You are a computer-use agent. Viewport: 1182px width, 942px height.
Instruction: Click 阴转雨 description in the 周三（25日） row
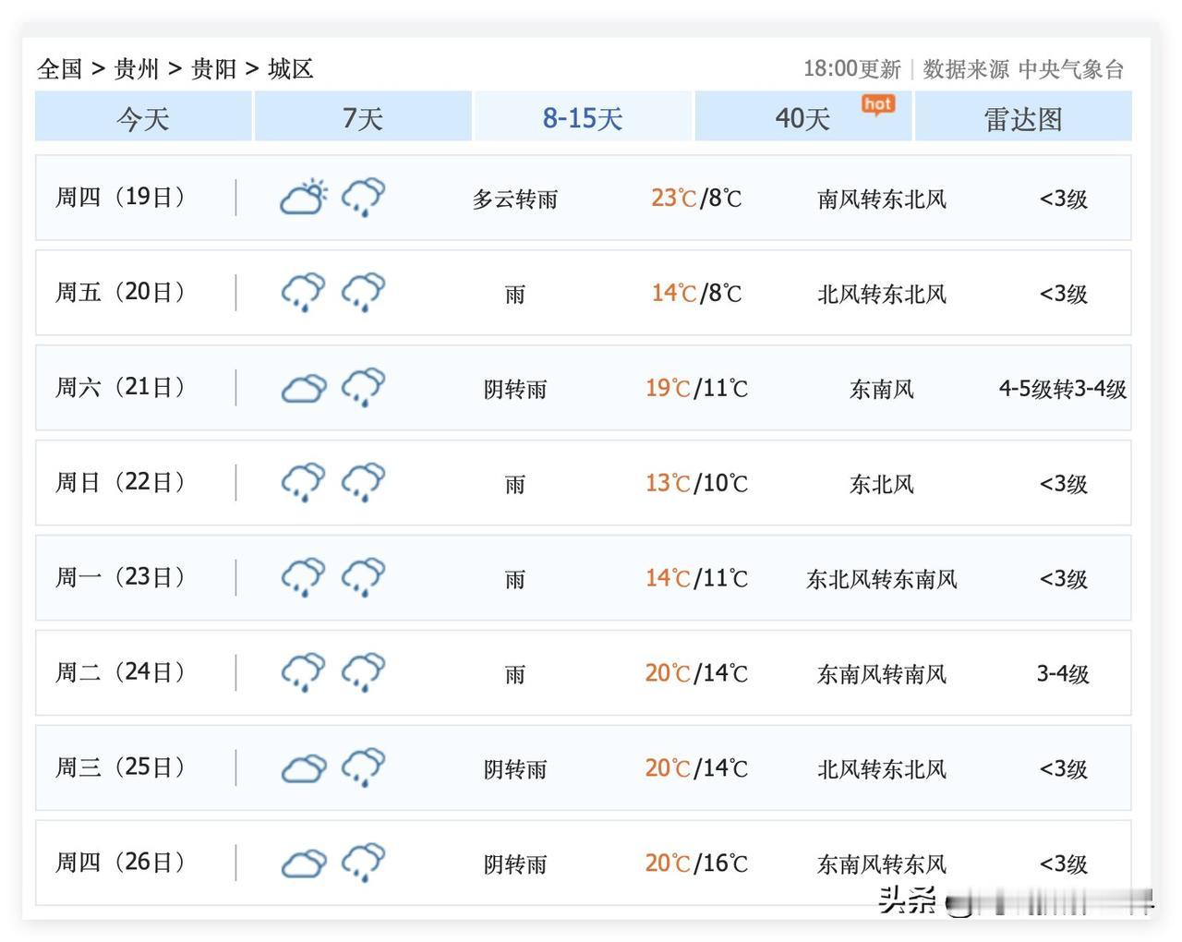tap(515, 769)
